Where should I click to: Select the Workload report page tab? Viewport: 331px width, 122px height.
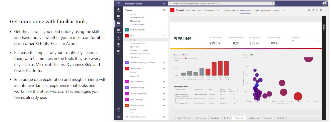[281, 118]
